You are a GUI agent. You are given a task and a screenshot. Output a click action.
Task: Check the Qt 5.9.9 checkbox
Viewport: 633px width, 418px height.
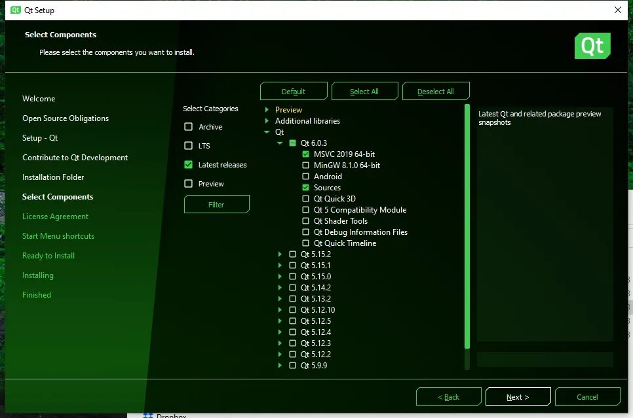(293, 365)
